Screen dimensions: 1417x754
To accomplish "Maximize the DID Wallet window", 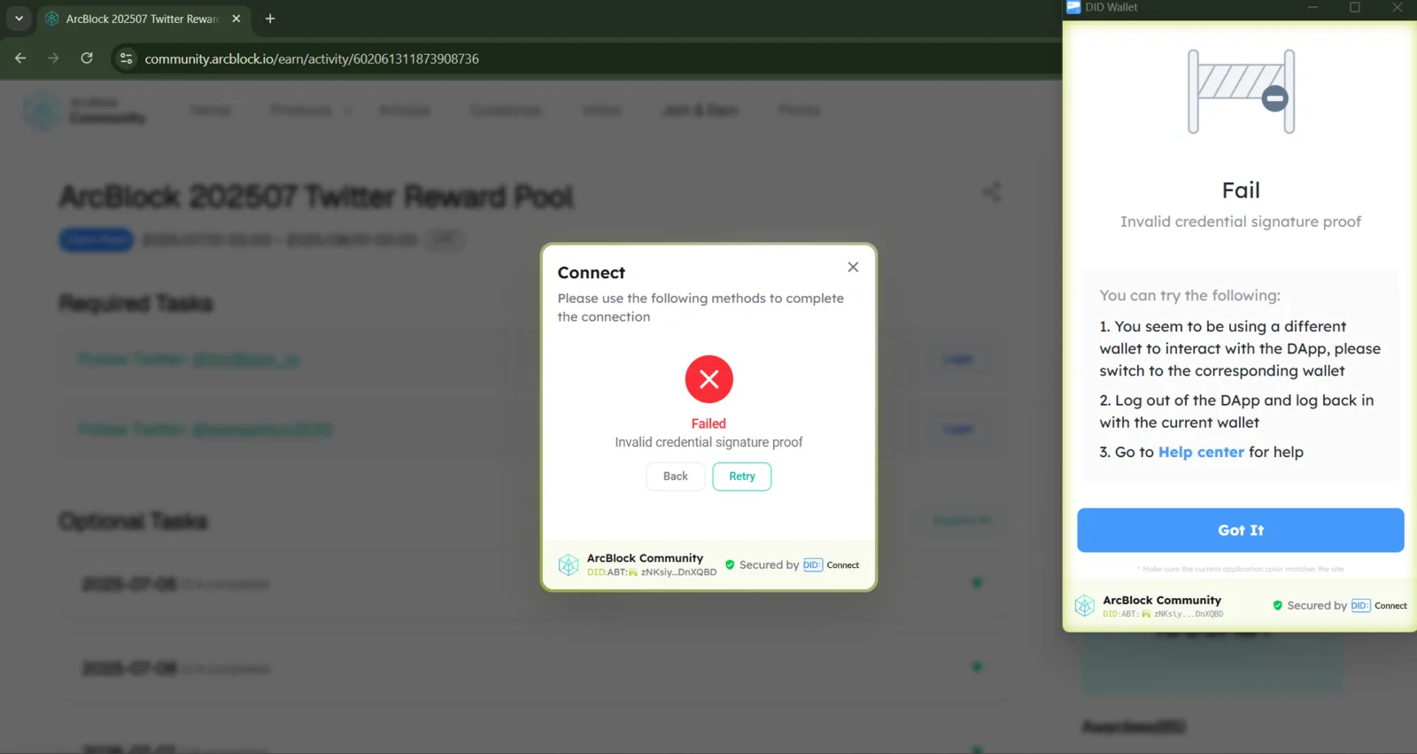I will tap(1355, 7).
